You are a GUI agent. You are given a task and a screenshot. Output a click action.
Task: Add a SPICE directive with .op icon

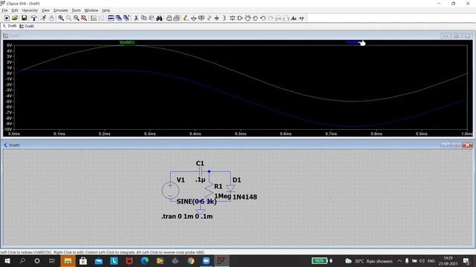tap(301, 18)
